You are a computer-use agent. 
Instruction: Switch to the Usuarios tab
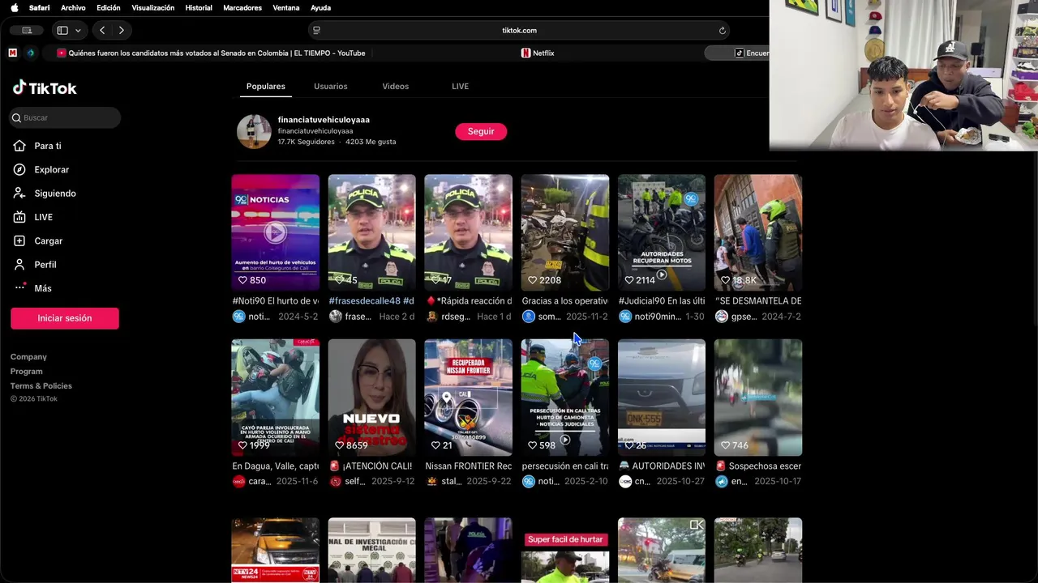pos(331,86)
